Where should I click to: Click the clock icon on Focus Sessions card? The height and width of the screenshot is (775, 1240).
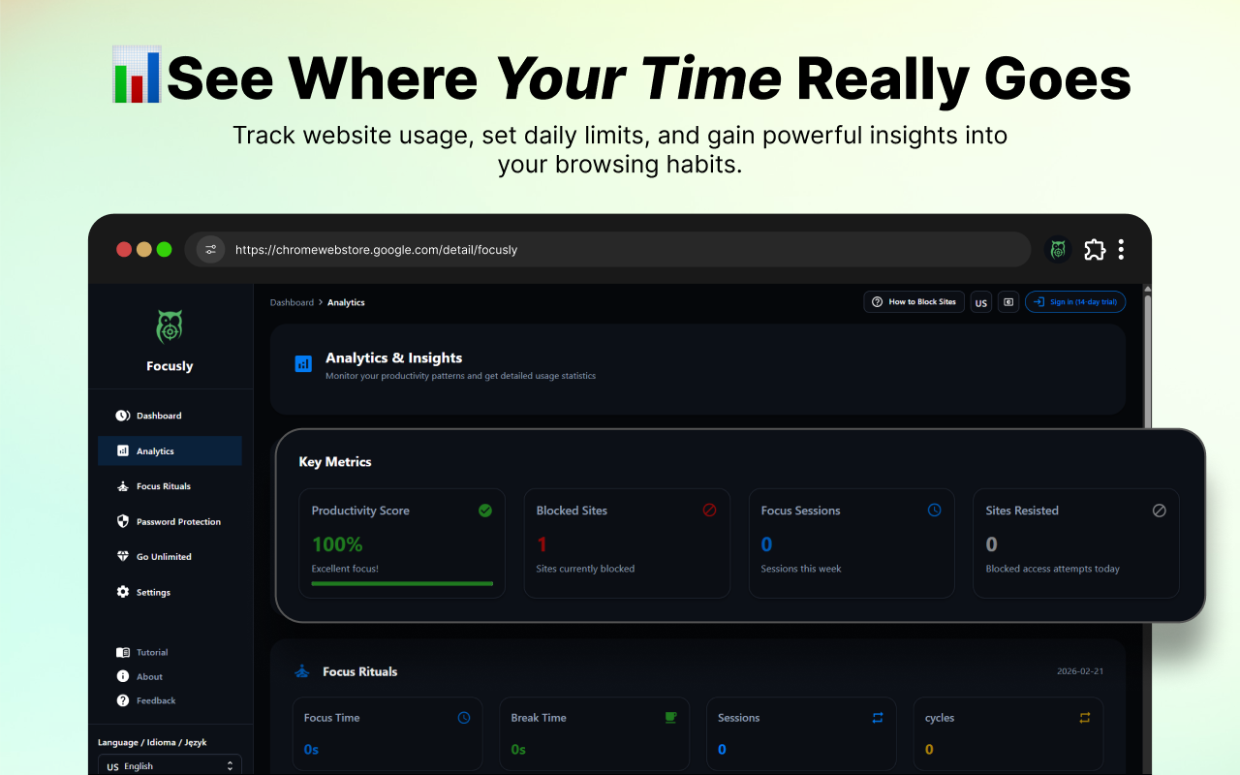click(934, 511)
